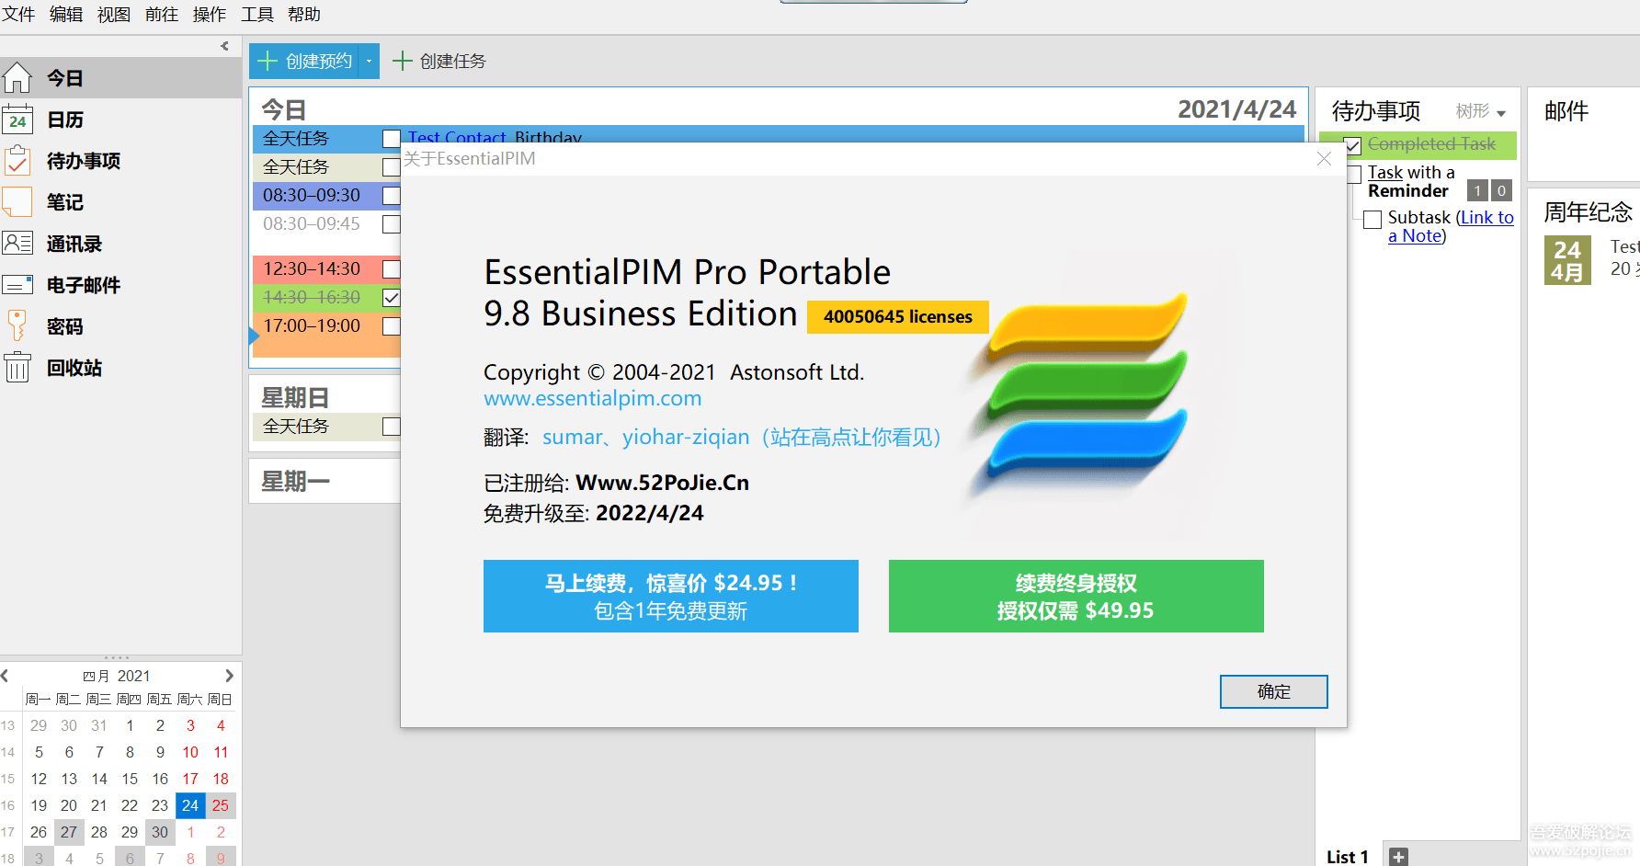Open the 电子邮件 mail module
This screenshot has height=866, width=1640.
(120, 285)
